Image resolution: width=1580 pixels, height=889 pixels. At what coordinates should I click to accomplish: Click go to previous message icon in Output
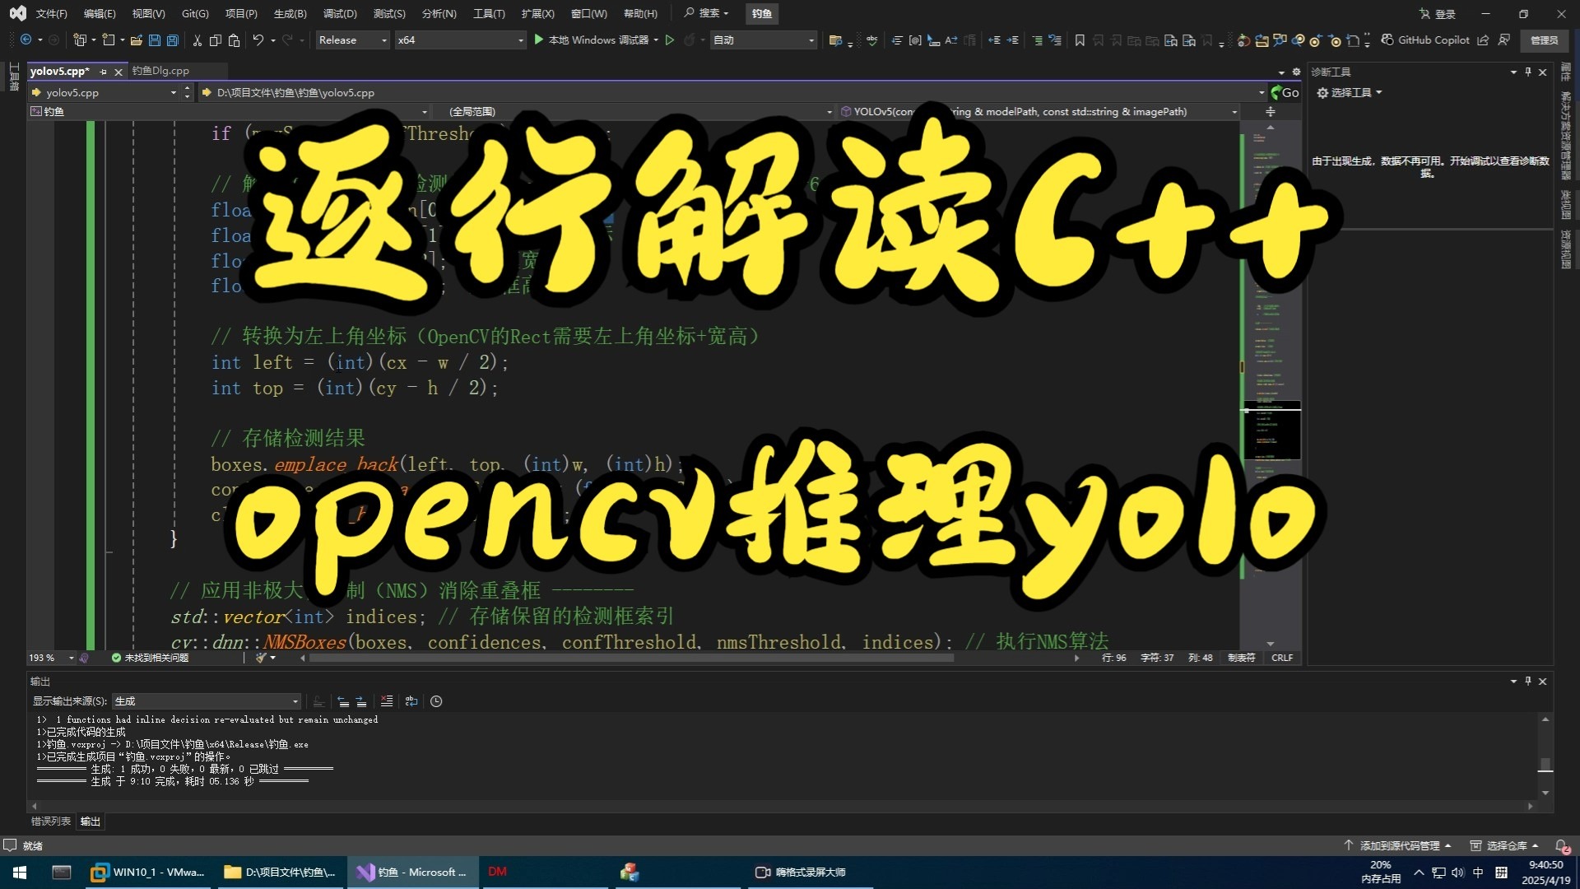coord(343,701)
